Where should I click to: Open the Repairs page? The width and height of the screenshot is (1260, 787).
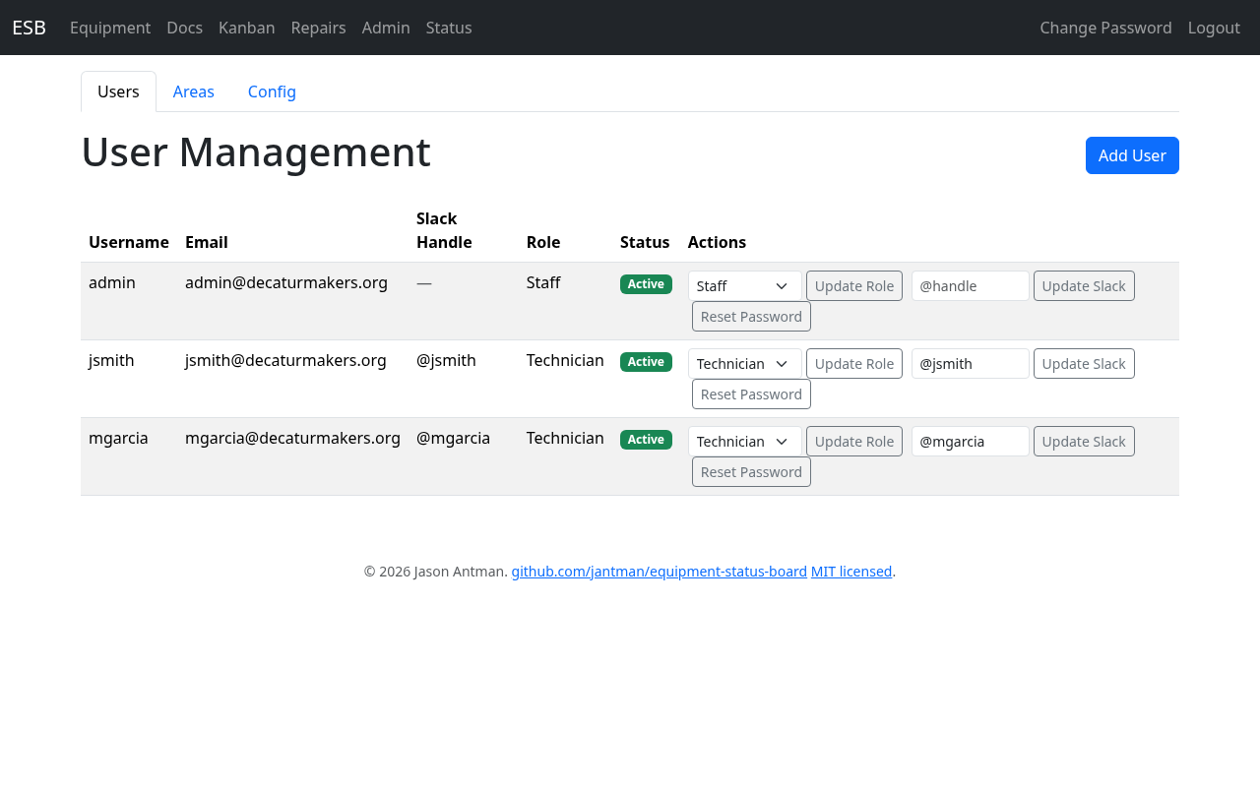pos(319,28)
